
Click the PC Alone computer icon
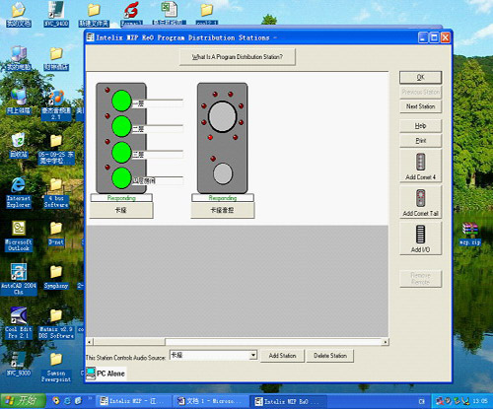point(91,373)
